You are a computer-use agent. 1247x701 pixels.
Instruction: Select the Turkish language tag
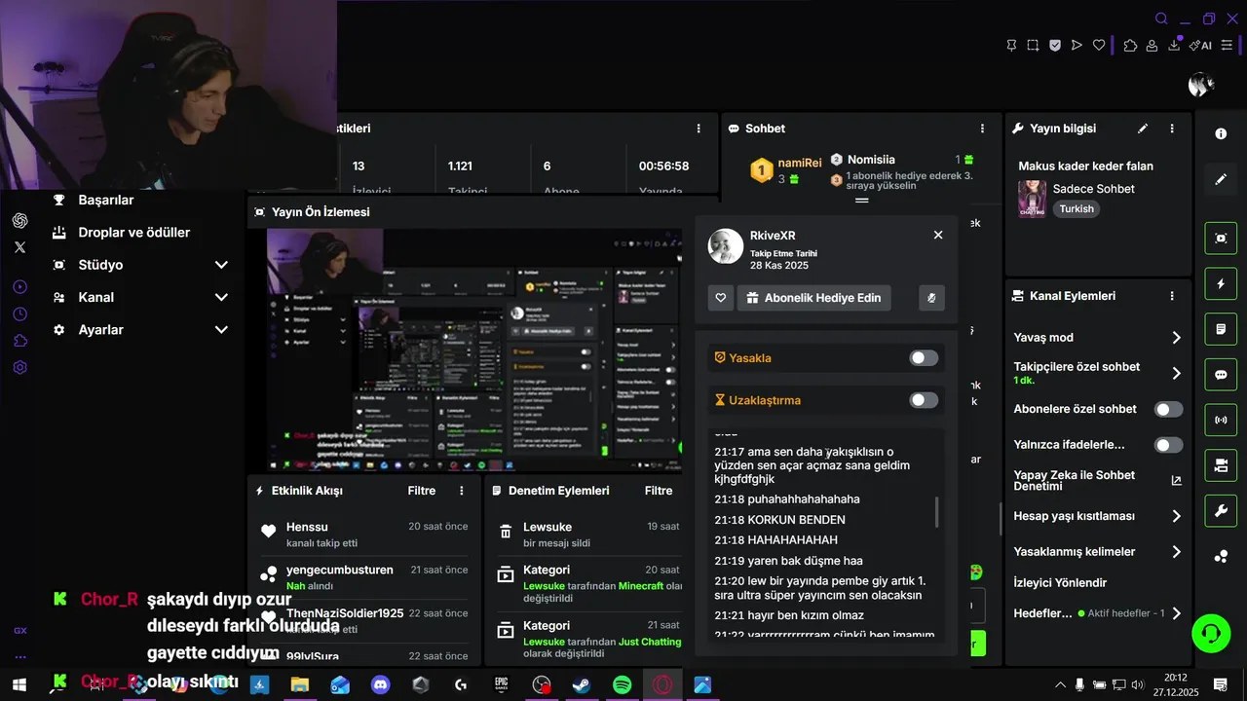coord(1077,208)
